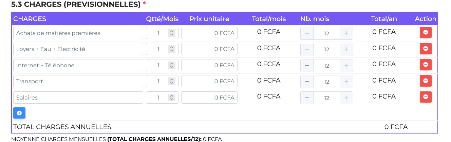Add a new charge row with plus button
This screenshot has height=142, width=451.
(19, 113)
